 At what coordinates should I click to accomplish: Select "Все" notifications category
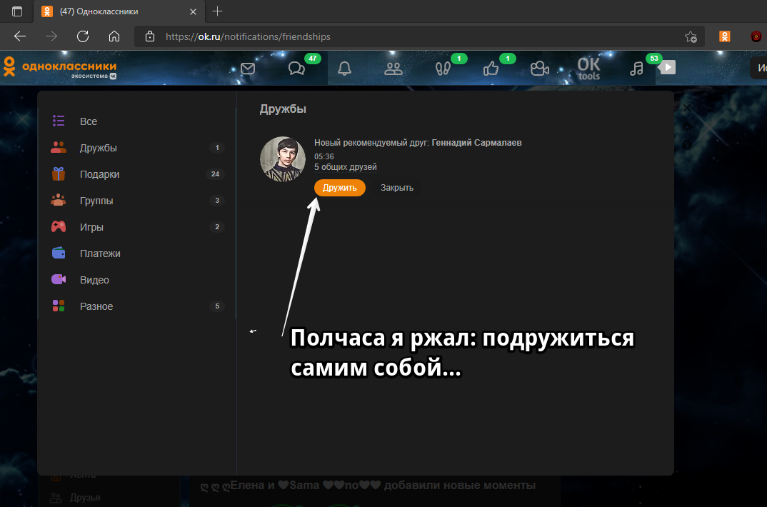click(89, 121)
